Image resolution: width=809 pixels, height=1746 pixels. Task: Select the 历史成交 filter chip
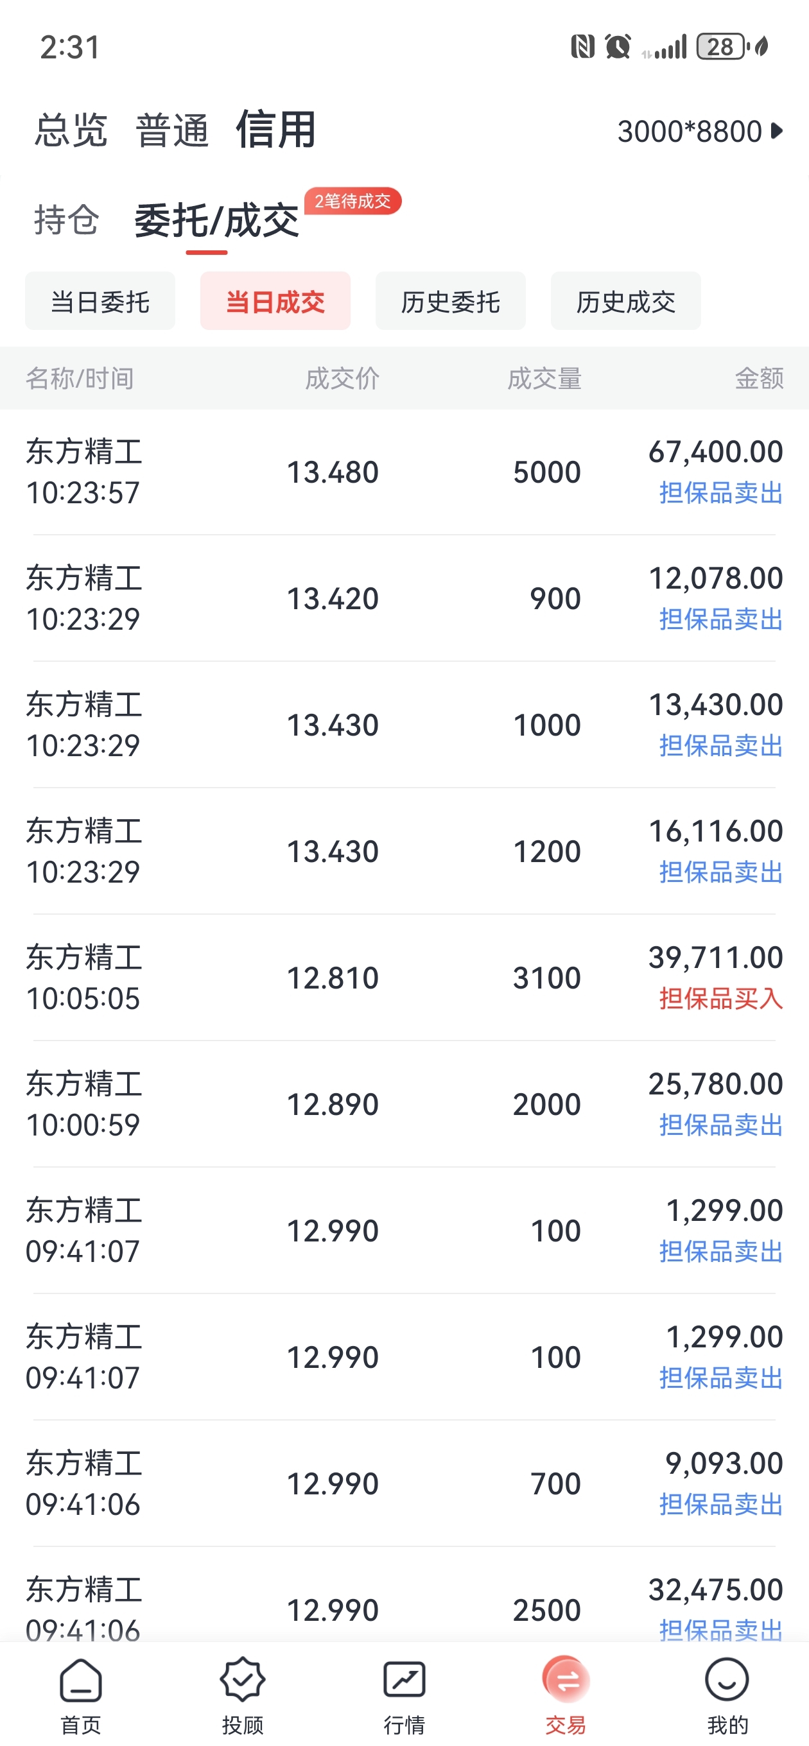[x=625, y=301]
